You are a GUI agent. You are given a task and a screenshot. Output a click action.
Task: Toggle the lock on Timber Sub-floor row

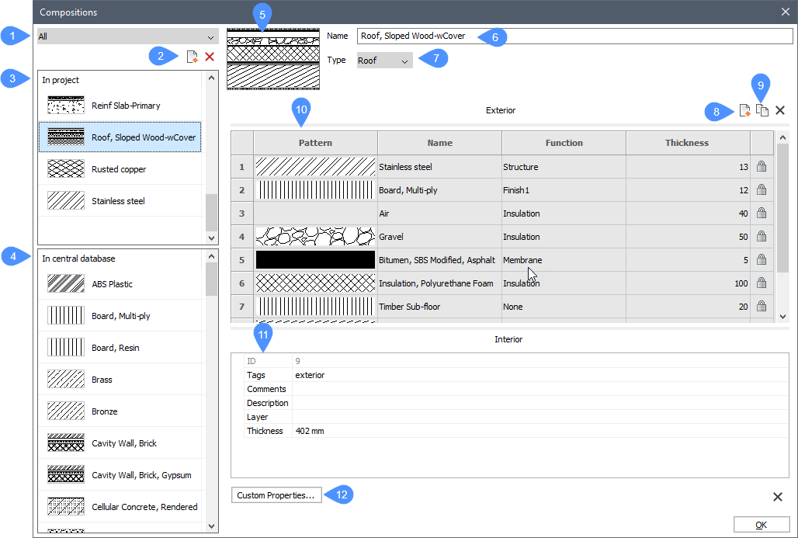pos(761,307)
